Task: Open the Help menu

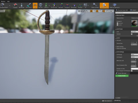Action: (x=8, y=1)
